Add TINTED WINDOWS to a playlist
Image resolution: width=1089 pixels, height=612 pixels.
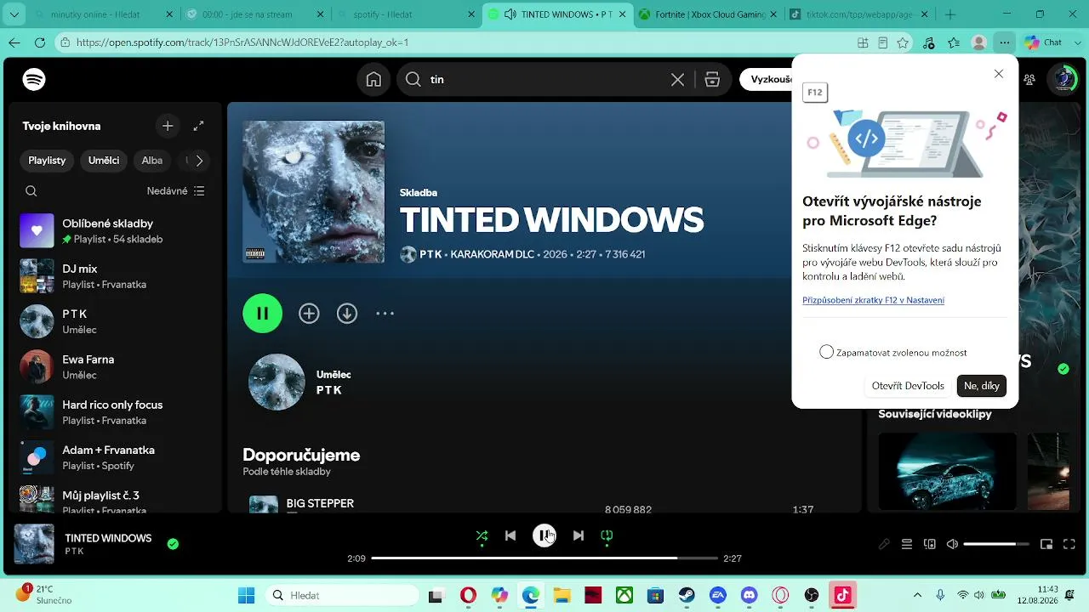pos(309,314)
